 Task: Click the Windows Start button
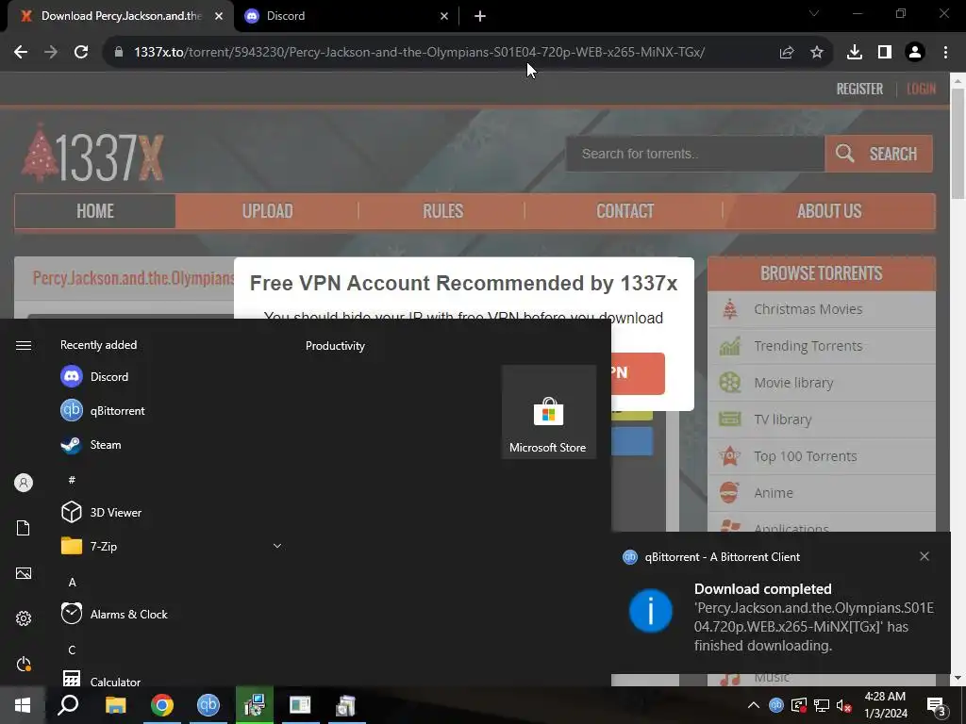(x=23, y=705)
